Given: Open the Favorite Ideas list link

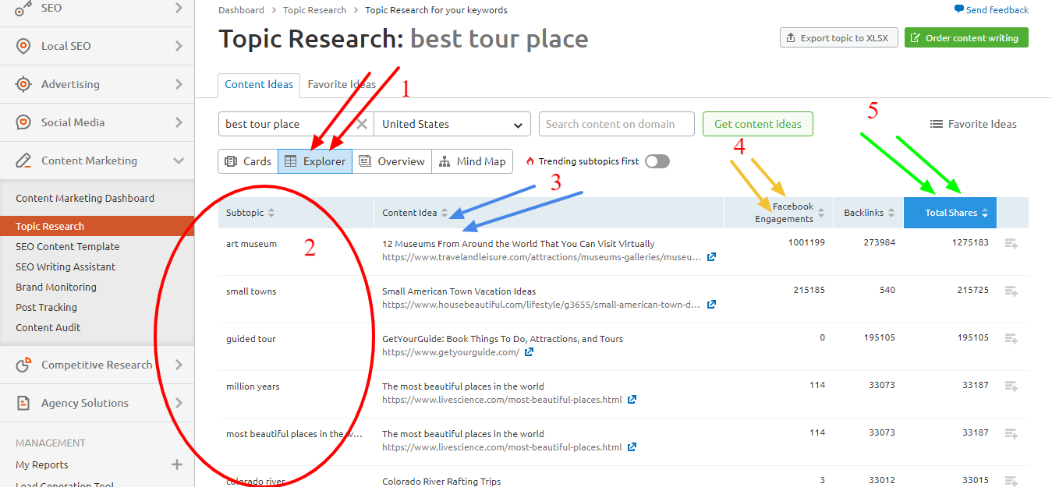Looking at the screenshot, I should click(974, 124).
